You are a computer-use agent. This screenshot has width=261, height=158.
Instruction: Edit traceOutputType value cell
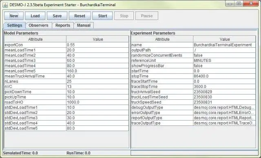(x=225, y=123)
